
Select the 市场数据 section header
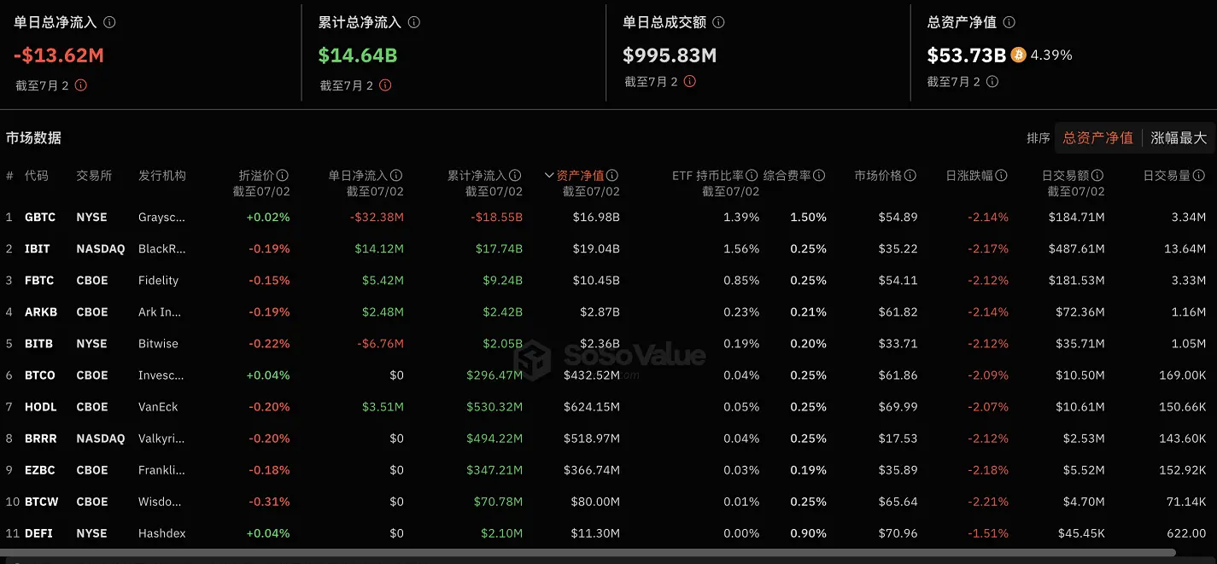pyautogui.click(x=34, y=137)
